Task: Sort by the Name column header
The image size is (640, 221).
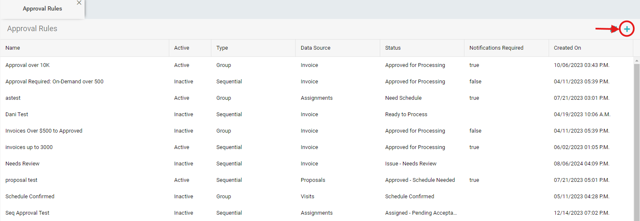Action: pos(13,48)
